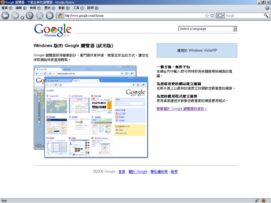Open the 瞭解關於 Google 瀏覽器的資訊 link

coord(182,109)
